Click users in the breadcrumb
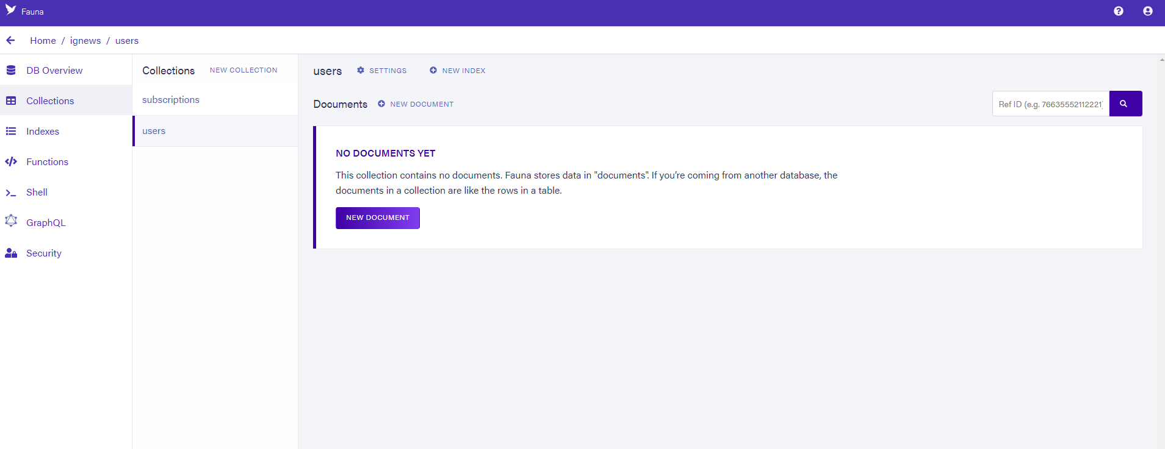 127,41
